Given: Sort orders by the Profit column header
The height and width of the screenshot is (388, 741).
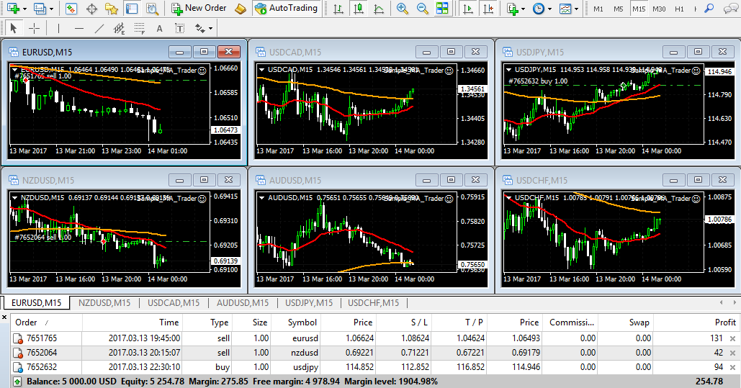Looking at the screenshot, I should click(x=696, y=322).
